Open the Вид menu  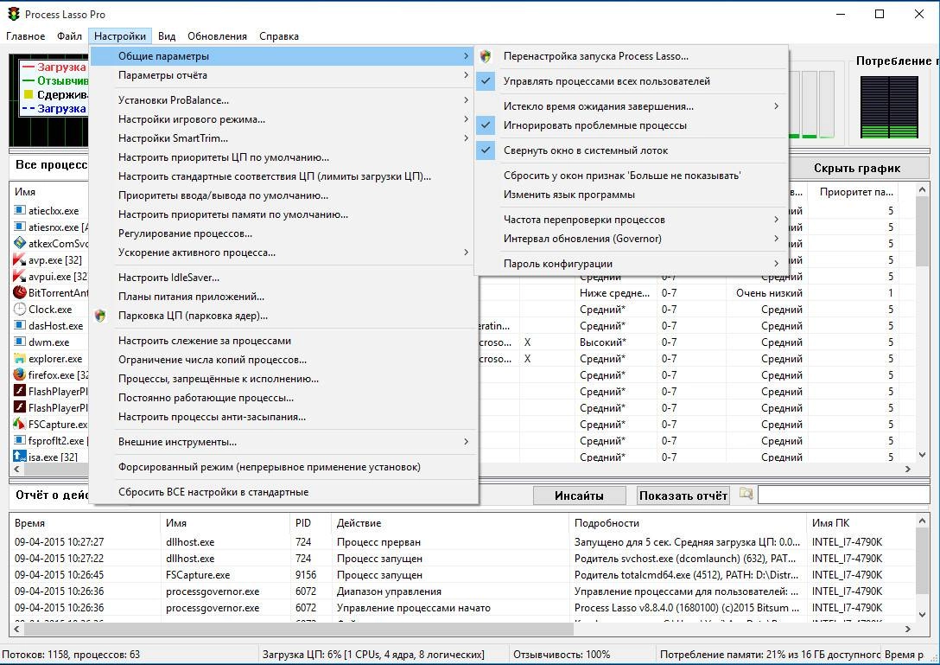click(x=167, y=36)
